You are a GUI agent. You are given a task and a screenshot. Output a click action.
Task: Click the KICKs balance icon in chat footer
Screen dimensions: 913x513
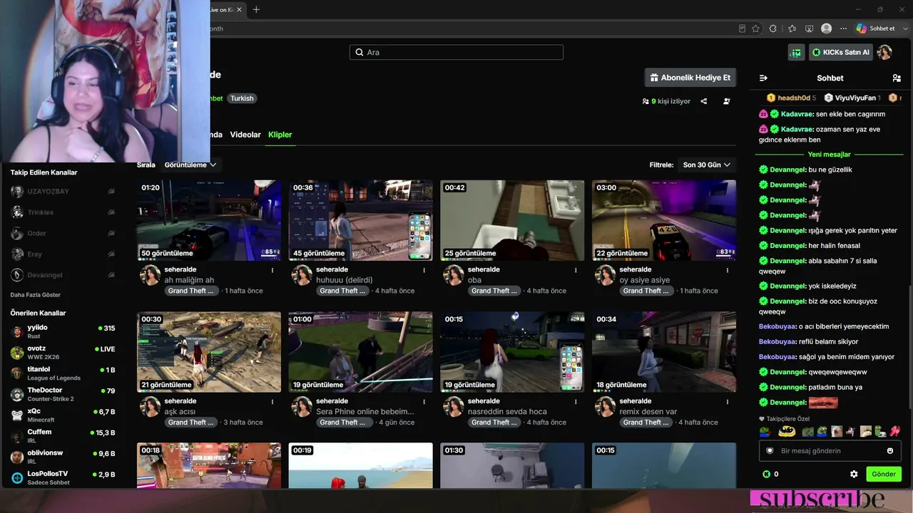tap(767, 474)
